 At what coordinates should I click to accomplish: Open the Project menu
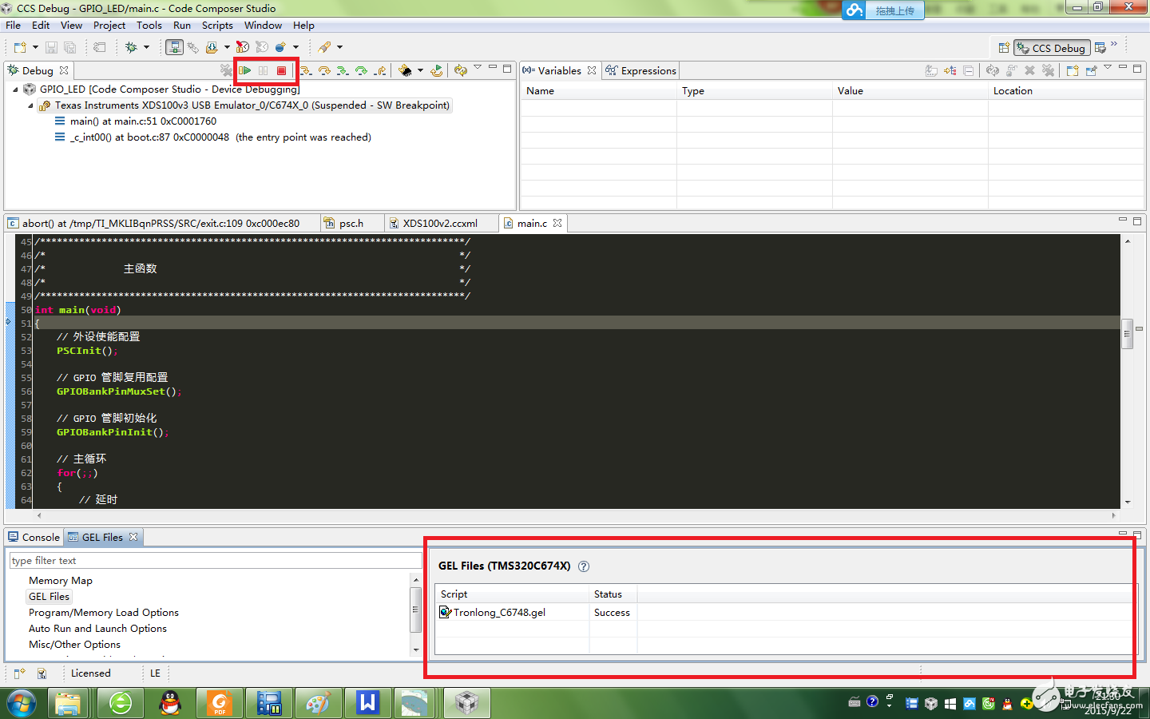[109, 26]
